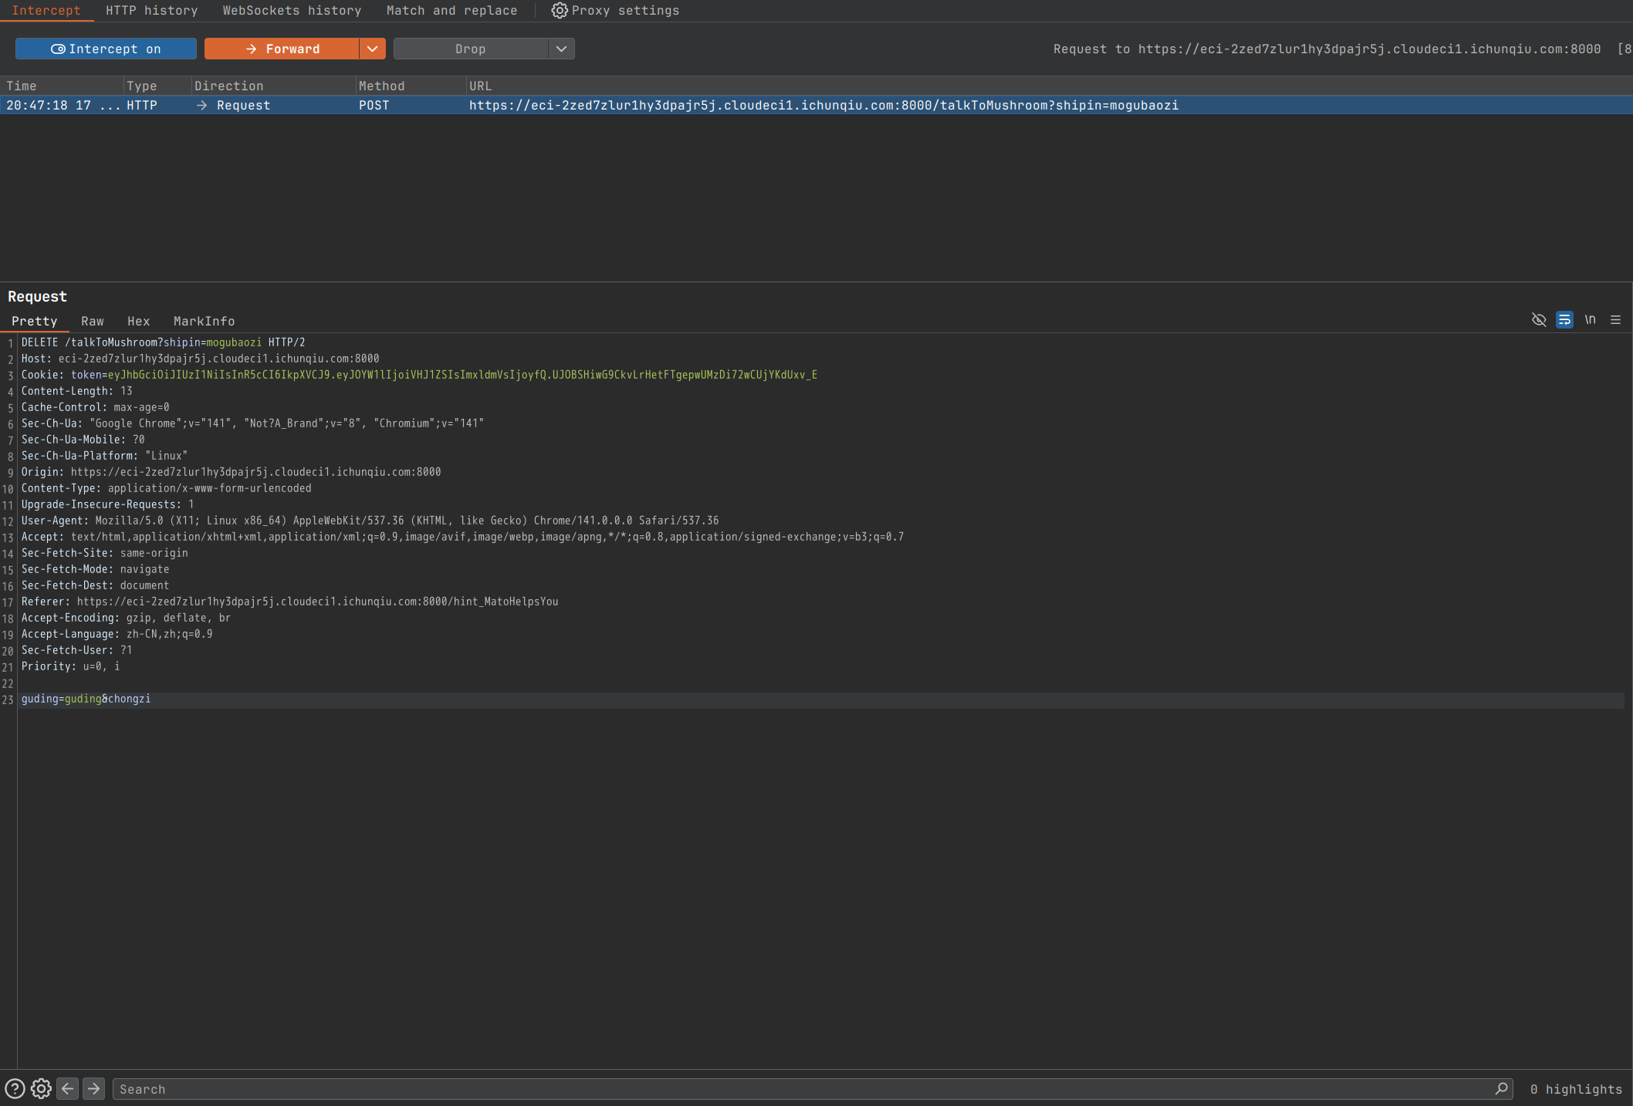This screenshot has height=1106, width=1633.
Task: Expand the Drop dropdown arrow
Action: point(561,49)
